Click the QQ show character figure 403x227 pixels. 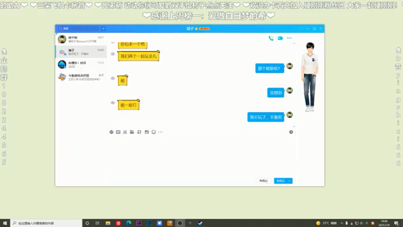point(310,77)
